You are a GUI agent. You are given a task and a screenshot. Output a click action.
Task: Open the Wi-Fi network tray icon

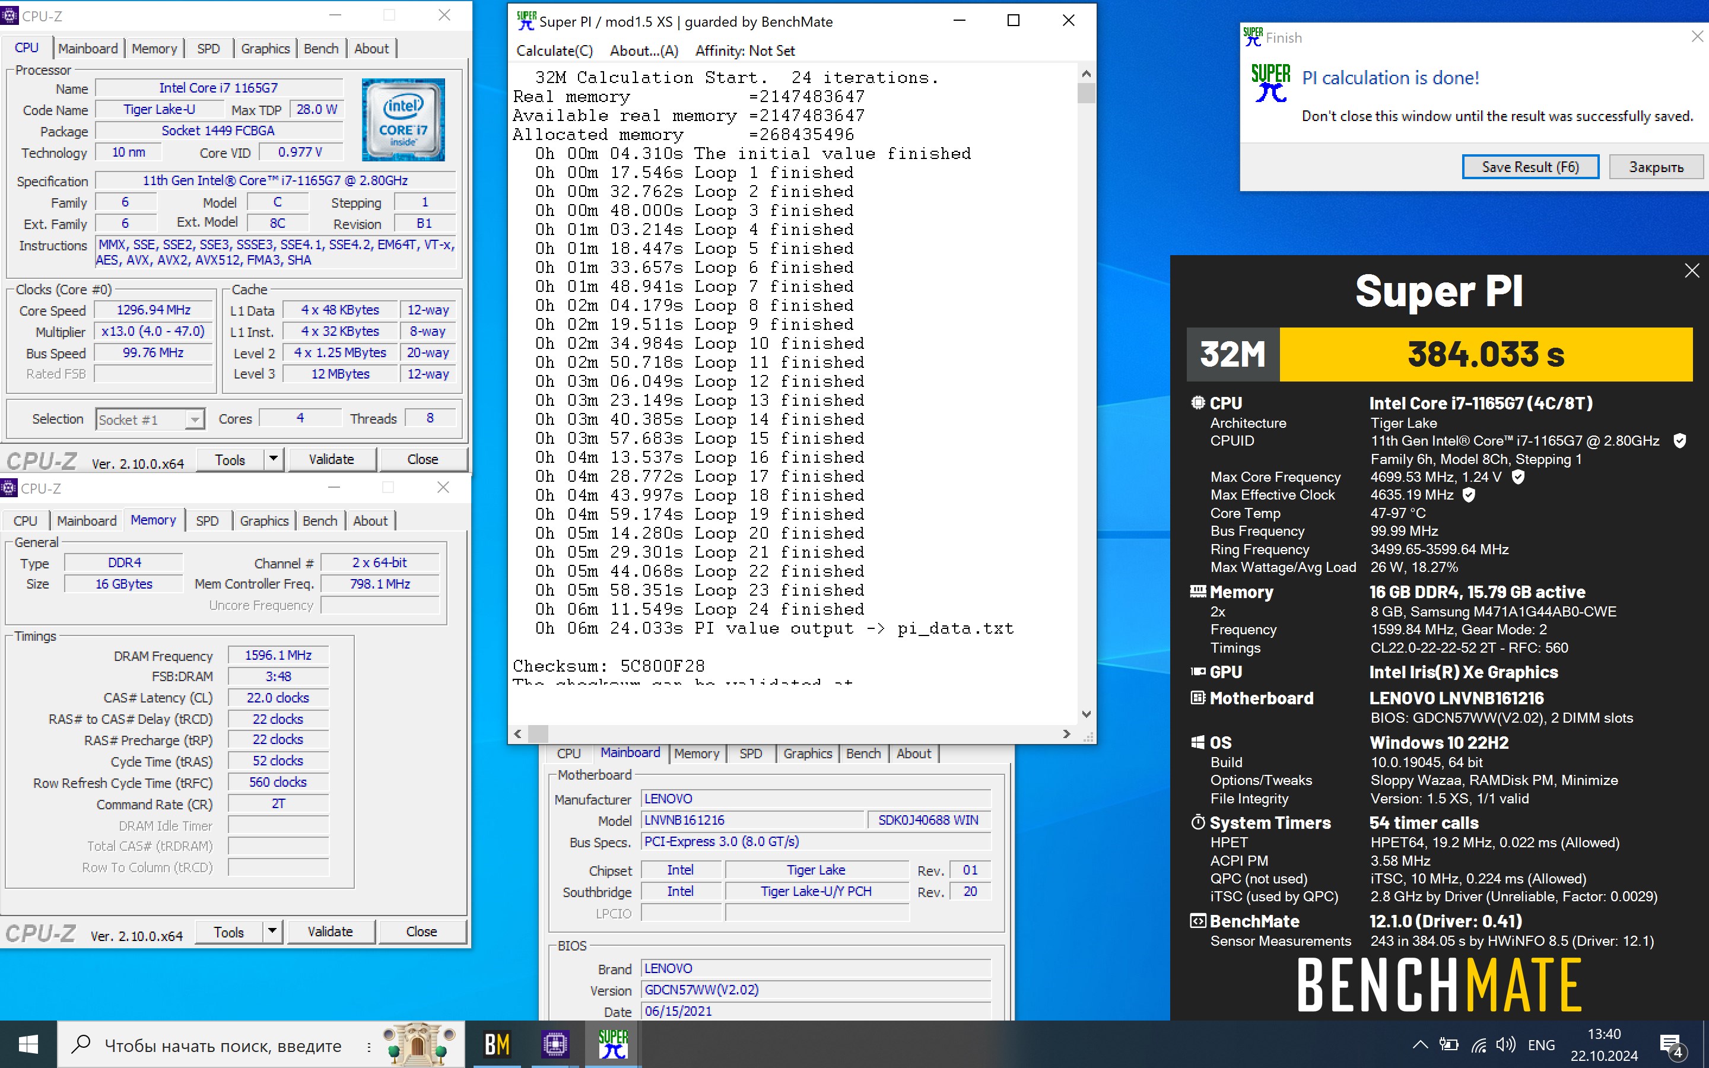tap(1479, 1045)
